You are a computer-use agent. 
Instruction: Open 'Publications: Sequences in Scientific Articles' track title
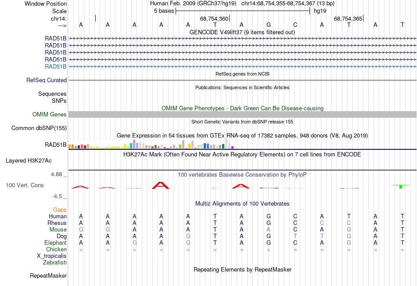[x=242, y=87]
